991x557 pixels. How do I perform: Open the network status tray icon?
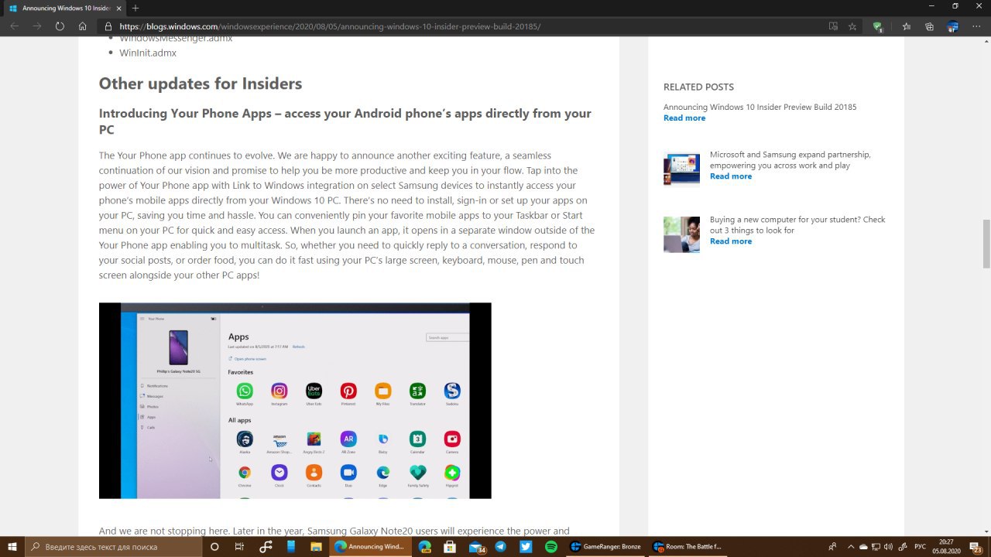pos(876,546)
